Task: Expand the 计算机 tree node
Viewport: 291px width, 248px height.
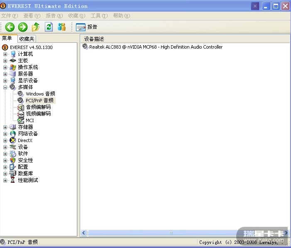Action: tap(5, 54)
